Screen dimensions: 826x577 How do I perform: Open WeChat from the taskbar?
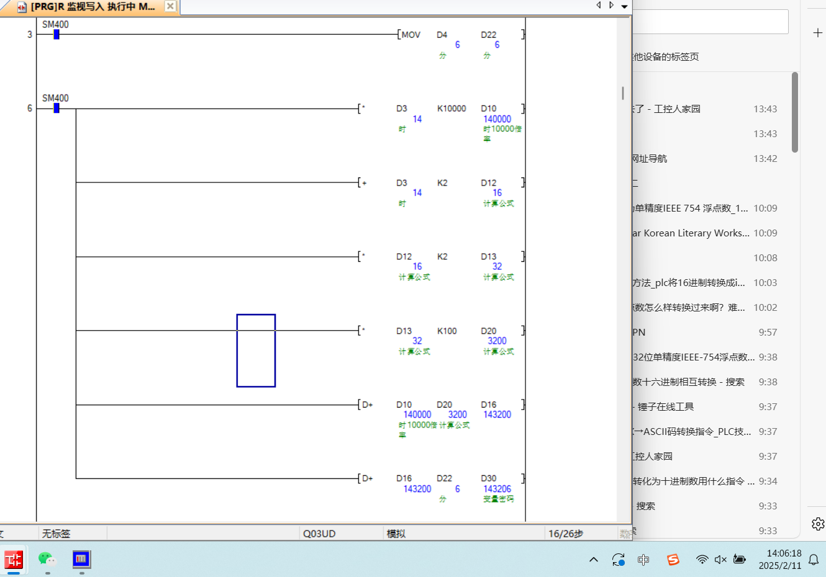point(47,560)
